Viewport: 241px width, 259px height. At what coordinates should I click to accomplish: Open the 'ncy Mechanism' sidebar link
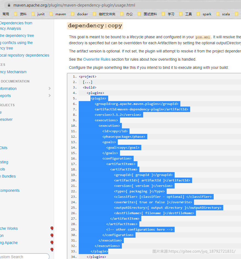13,72
